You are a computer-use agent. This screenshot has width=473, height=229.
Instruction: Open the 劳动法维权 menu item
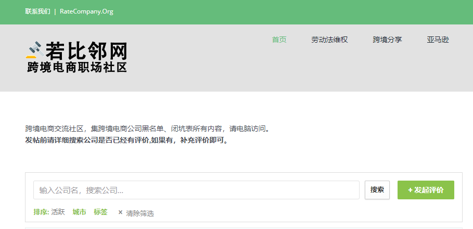(x=329, y=40)
